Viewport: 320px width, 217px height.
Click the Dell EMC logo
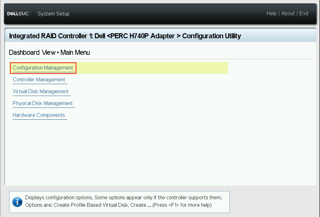(18, 14)
